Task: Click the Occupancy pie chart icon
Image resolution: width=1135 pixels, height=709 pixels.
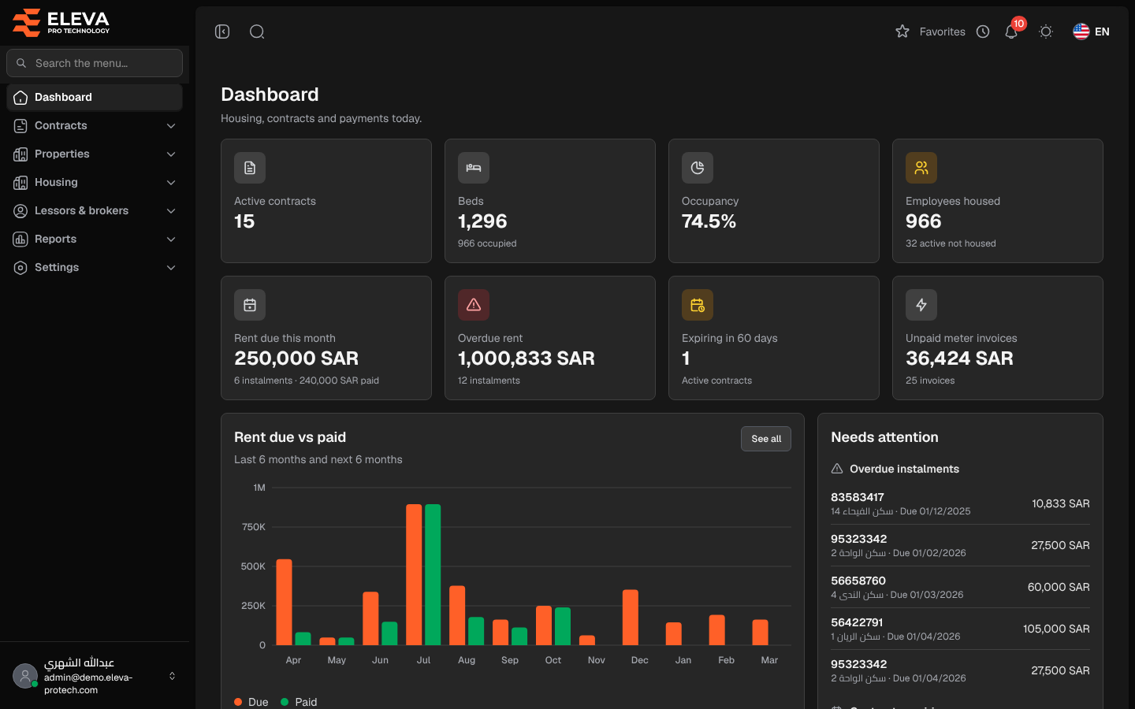Action: pos(698,168)
